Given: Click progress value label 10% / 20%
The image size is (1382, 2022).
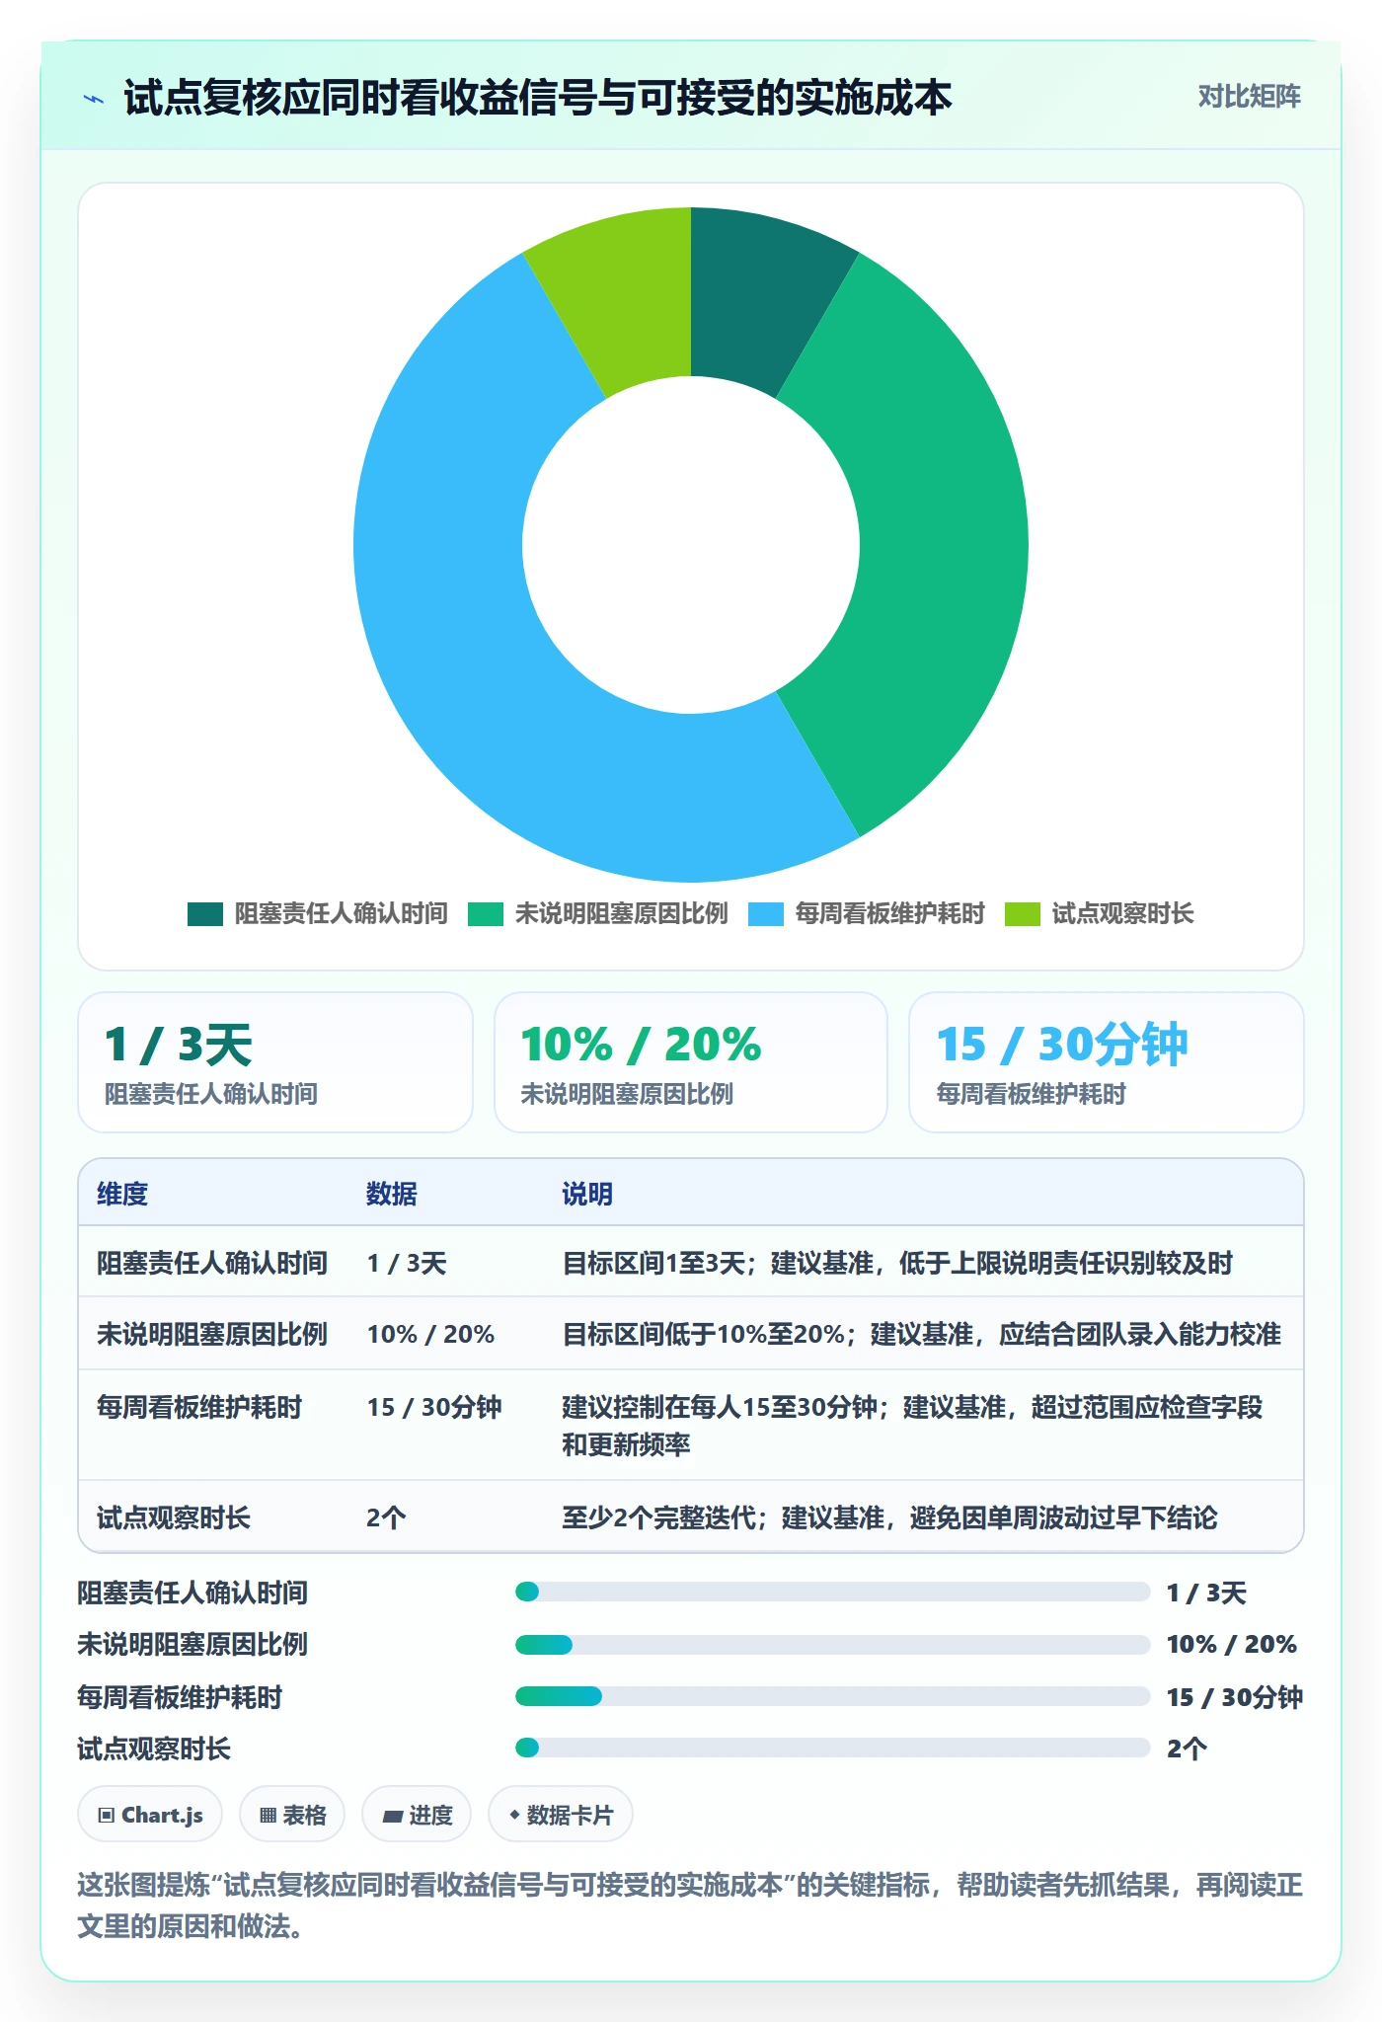Looking at the screenshot, I should point(1232,1644).
